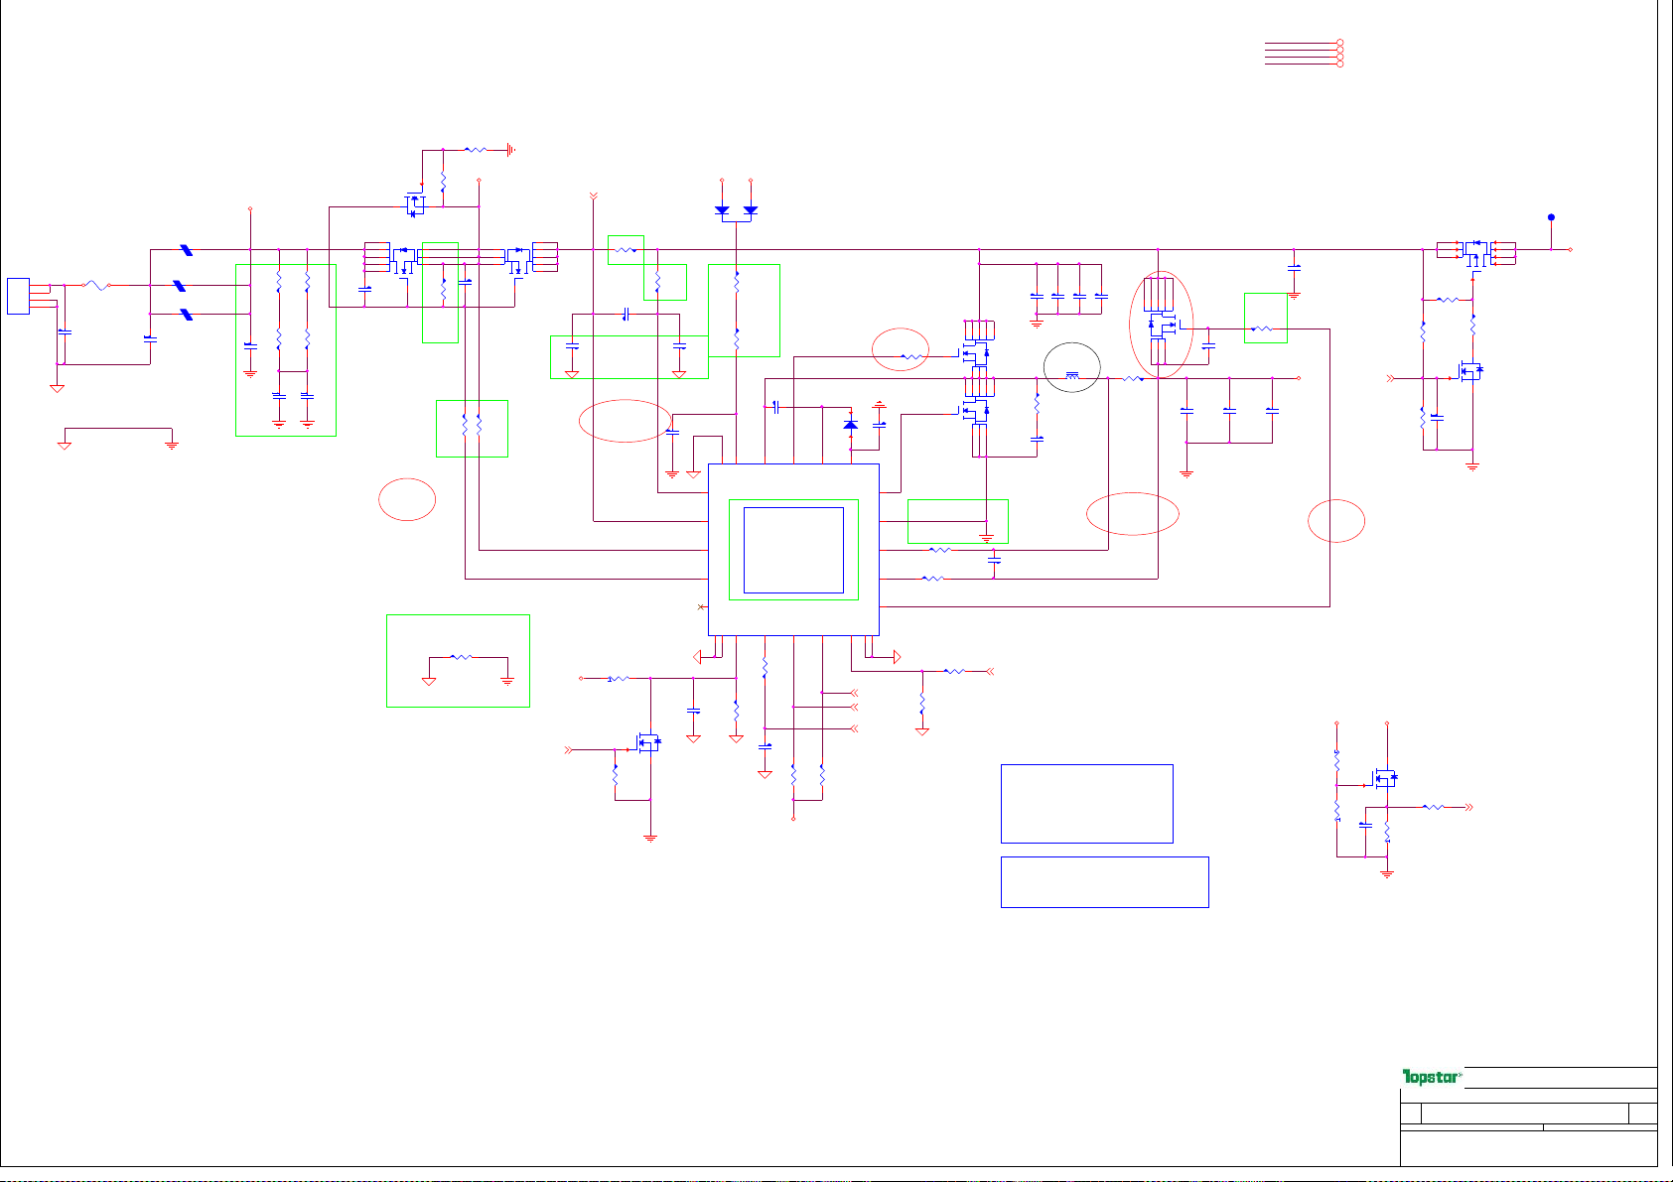The height and width of the screenshot is (1182, 1673).
Task: Select the blue filled test point dot
Action: (x=1551, y=217)
